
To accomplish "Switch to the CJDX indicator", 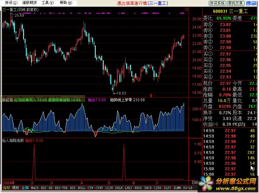I will (x=157, y=188).
